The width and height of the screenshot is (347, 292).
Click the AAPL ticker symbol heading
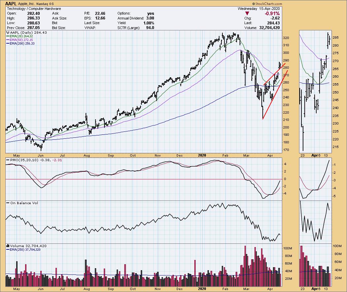pyautogui.click(x=11, y=3)
